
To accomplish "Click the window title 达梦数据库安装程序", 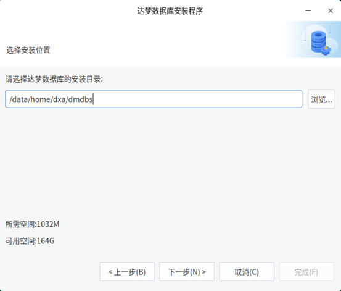I will click(170, 11).
